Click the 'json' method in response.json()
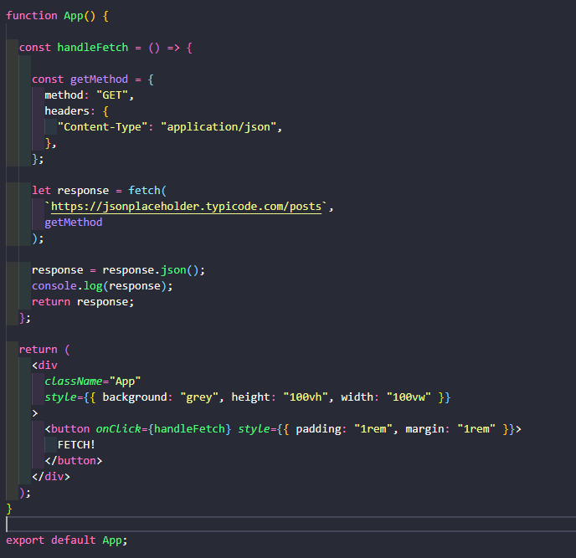Viewport: 576px width, 558px height. tap(173, 270)
